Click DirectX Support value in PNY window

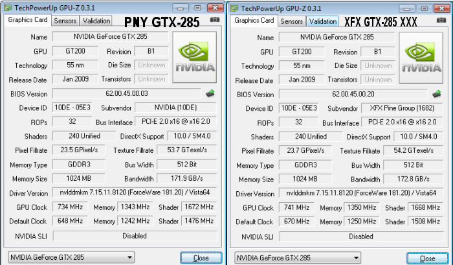click(x=192, y=136)
